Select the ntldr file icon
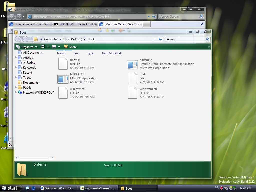The height and width of the screenshot is (192, 256). (132, 78)
